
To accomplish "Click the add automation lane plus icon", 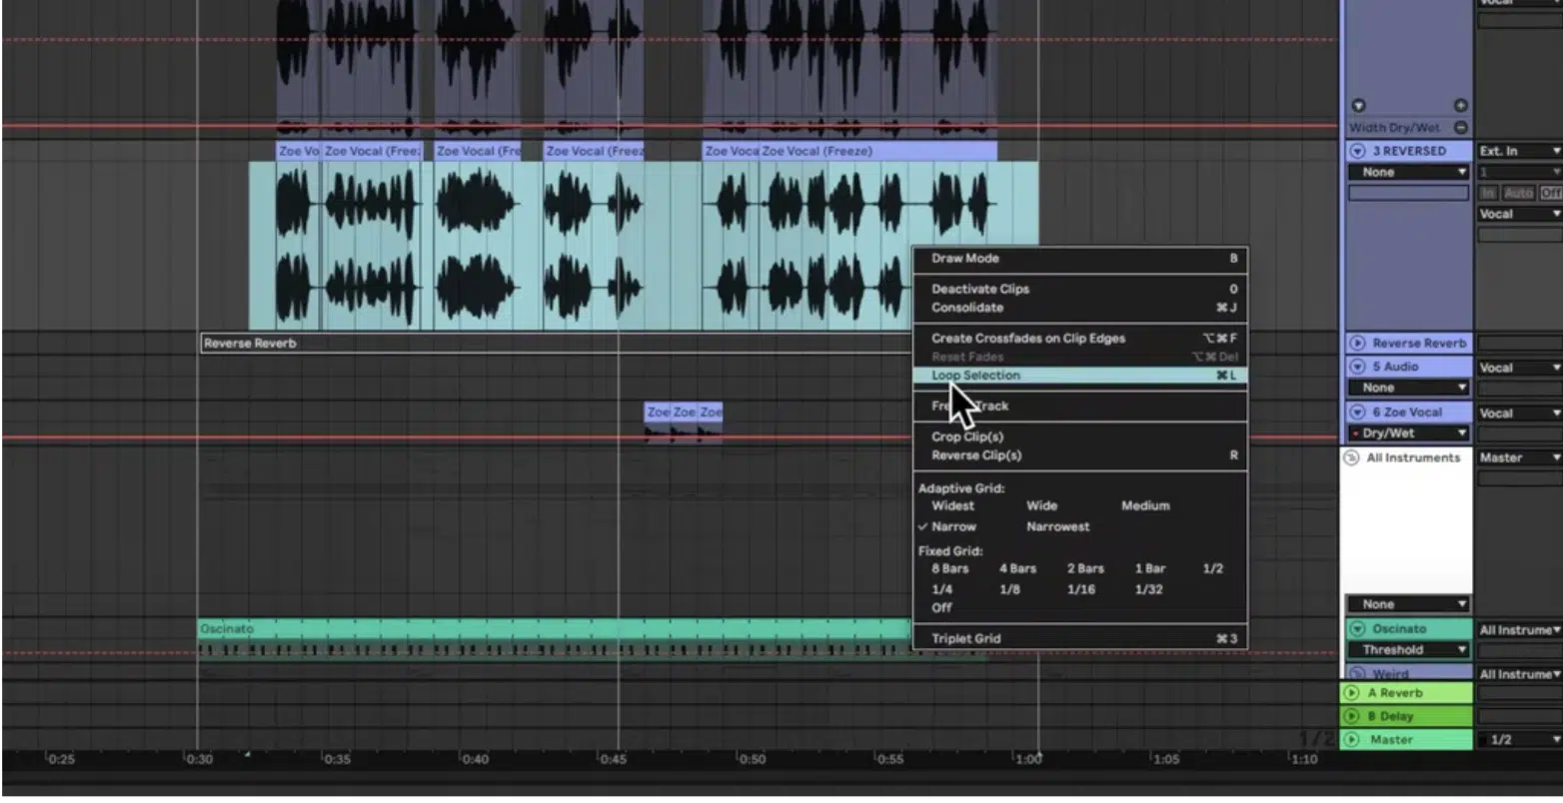I will point(1460,106).
